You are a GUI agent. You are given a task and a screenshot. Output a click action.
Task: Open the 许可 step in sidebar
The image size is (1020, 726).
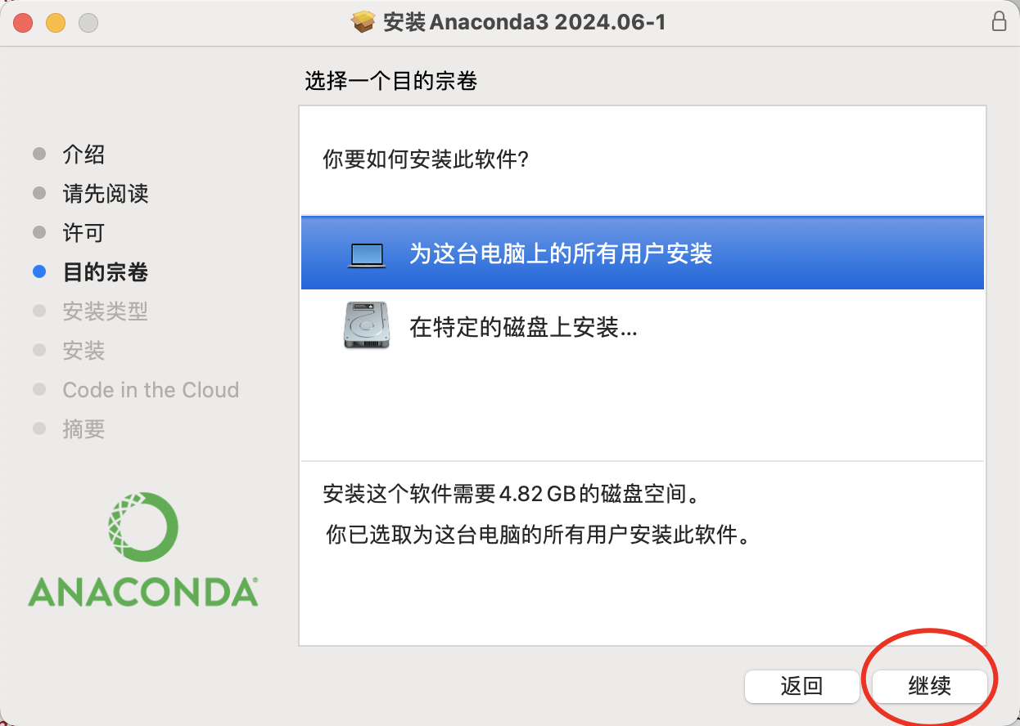click(x=83, y=233)
